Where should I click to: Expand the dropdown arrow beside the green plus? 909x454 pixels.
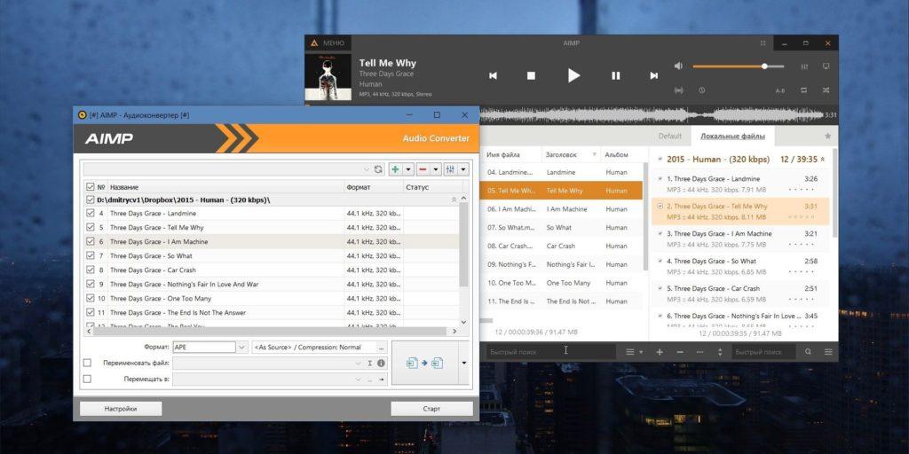(408, 168)
